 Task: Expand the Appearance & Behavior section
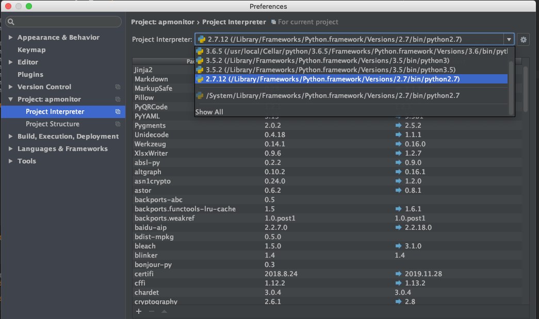click(11, 38)
